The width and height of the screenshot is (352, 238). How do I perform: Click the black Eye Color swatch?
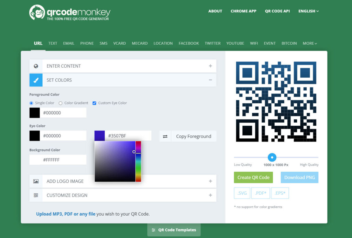(35, 136)
